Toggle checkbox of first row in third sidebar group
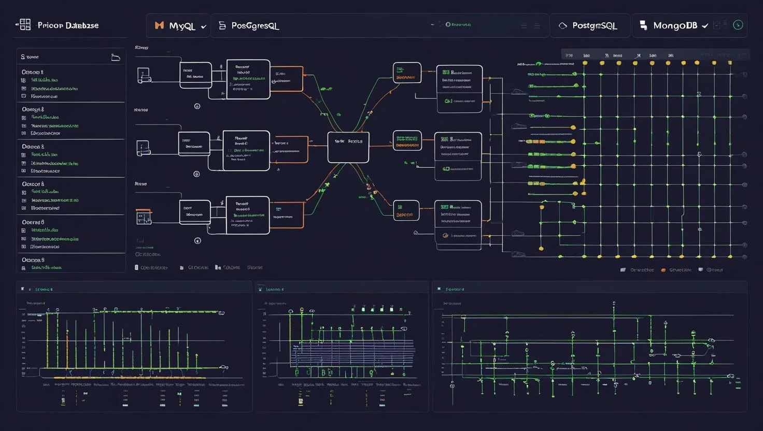Image resolution: width=763 pixels, height=431 pixels. (24, 155)
